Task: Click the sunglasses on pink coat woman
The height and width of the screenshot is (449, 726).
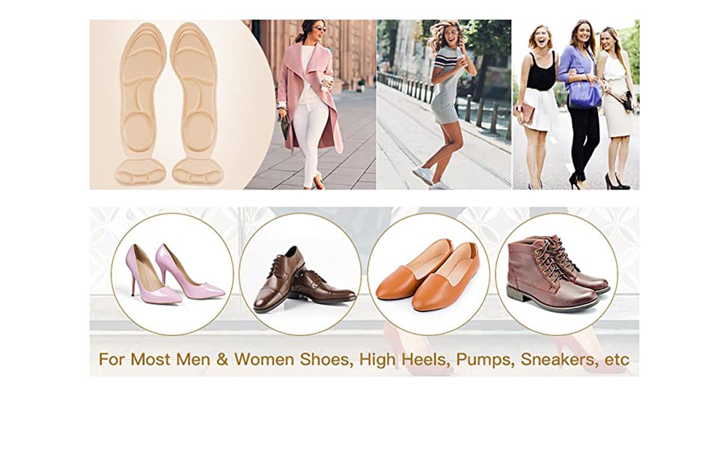Action: pyautogui.click(x=320, y=28)
